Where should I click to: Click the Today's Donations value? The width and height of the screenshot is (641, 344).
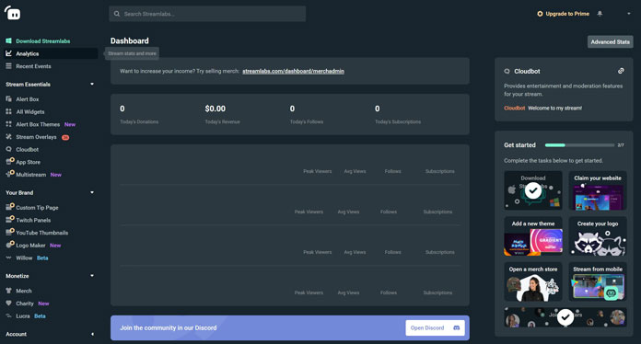122,109
